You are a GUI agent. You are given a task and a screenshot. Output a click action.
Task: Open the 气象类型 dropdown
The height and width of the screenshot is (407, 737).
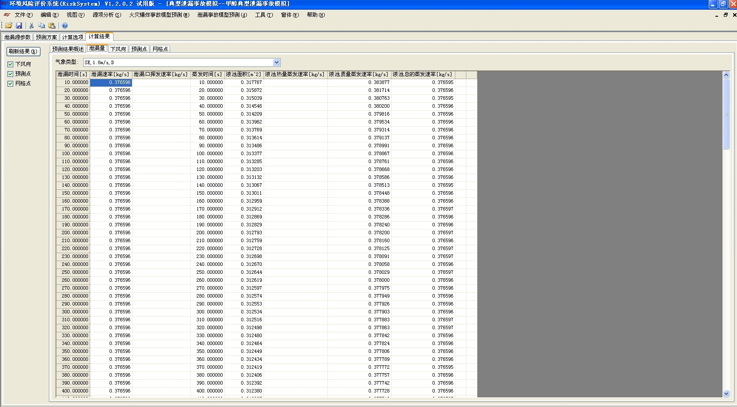pos(276,62)
